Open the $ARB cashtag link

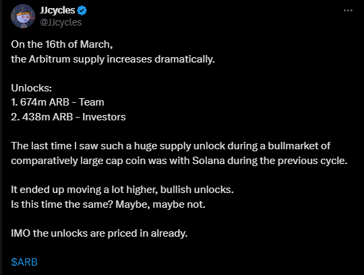[24, 262]
